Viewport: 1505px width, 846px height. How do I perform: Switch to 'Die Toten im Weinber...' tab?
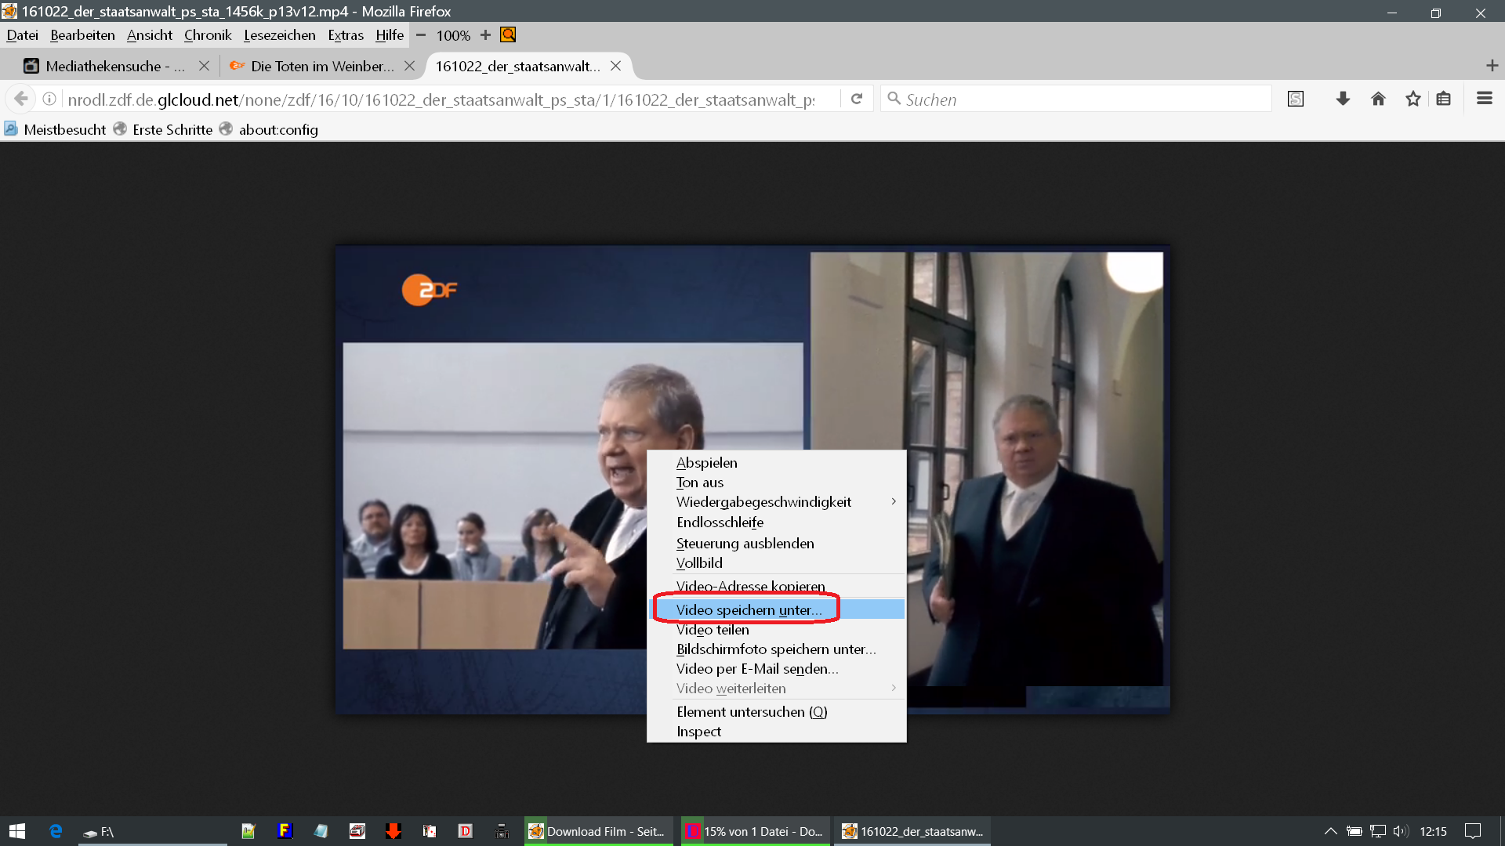pyautogui.click(x=321, y=67)
